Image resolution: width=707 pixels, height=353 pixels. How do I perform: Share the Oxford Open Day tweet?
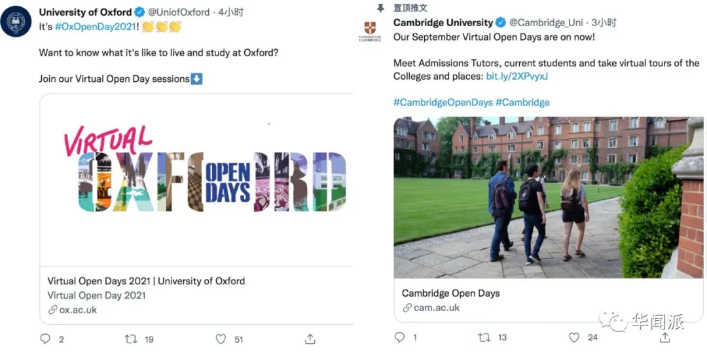[310, 339]
